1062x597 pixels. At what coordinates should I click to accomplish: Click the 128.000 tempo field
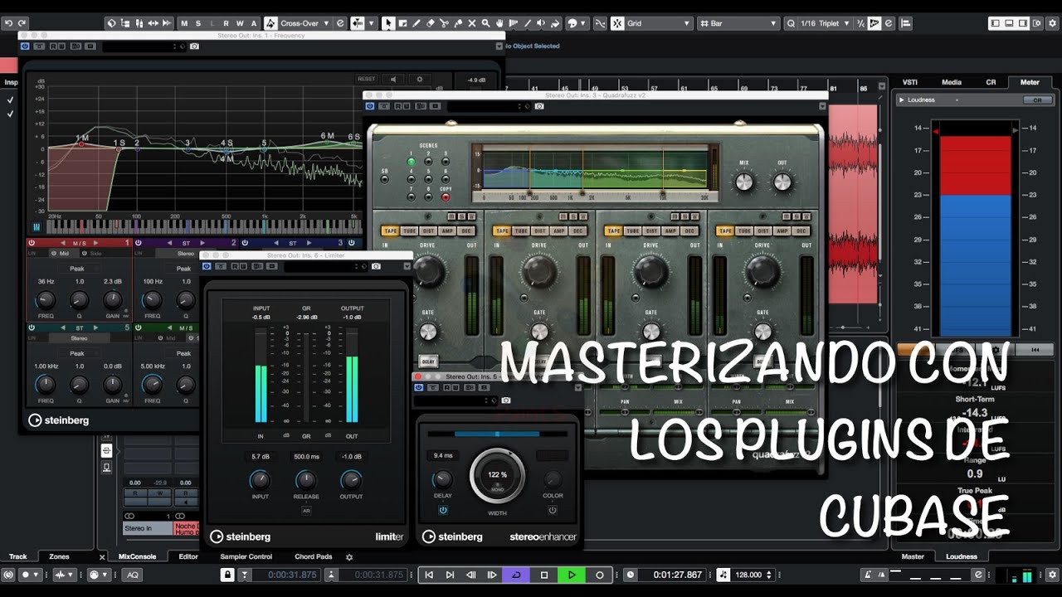click(749, 575)
